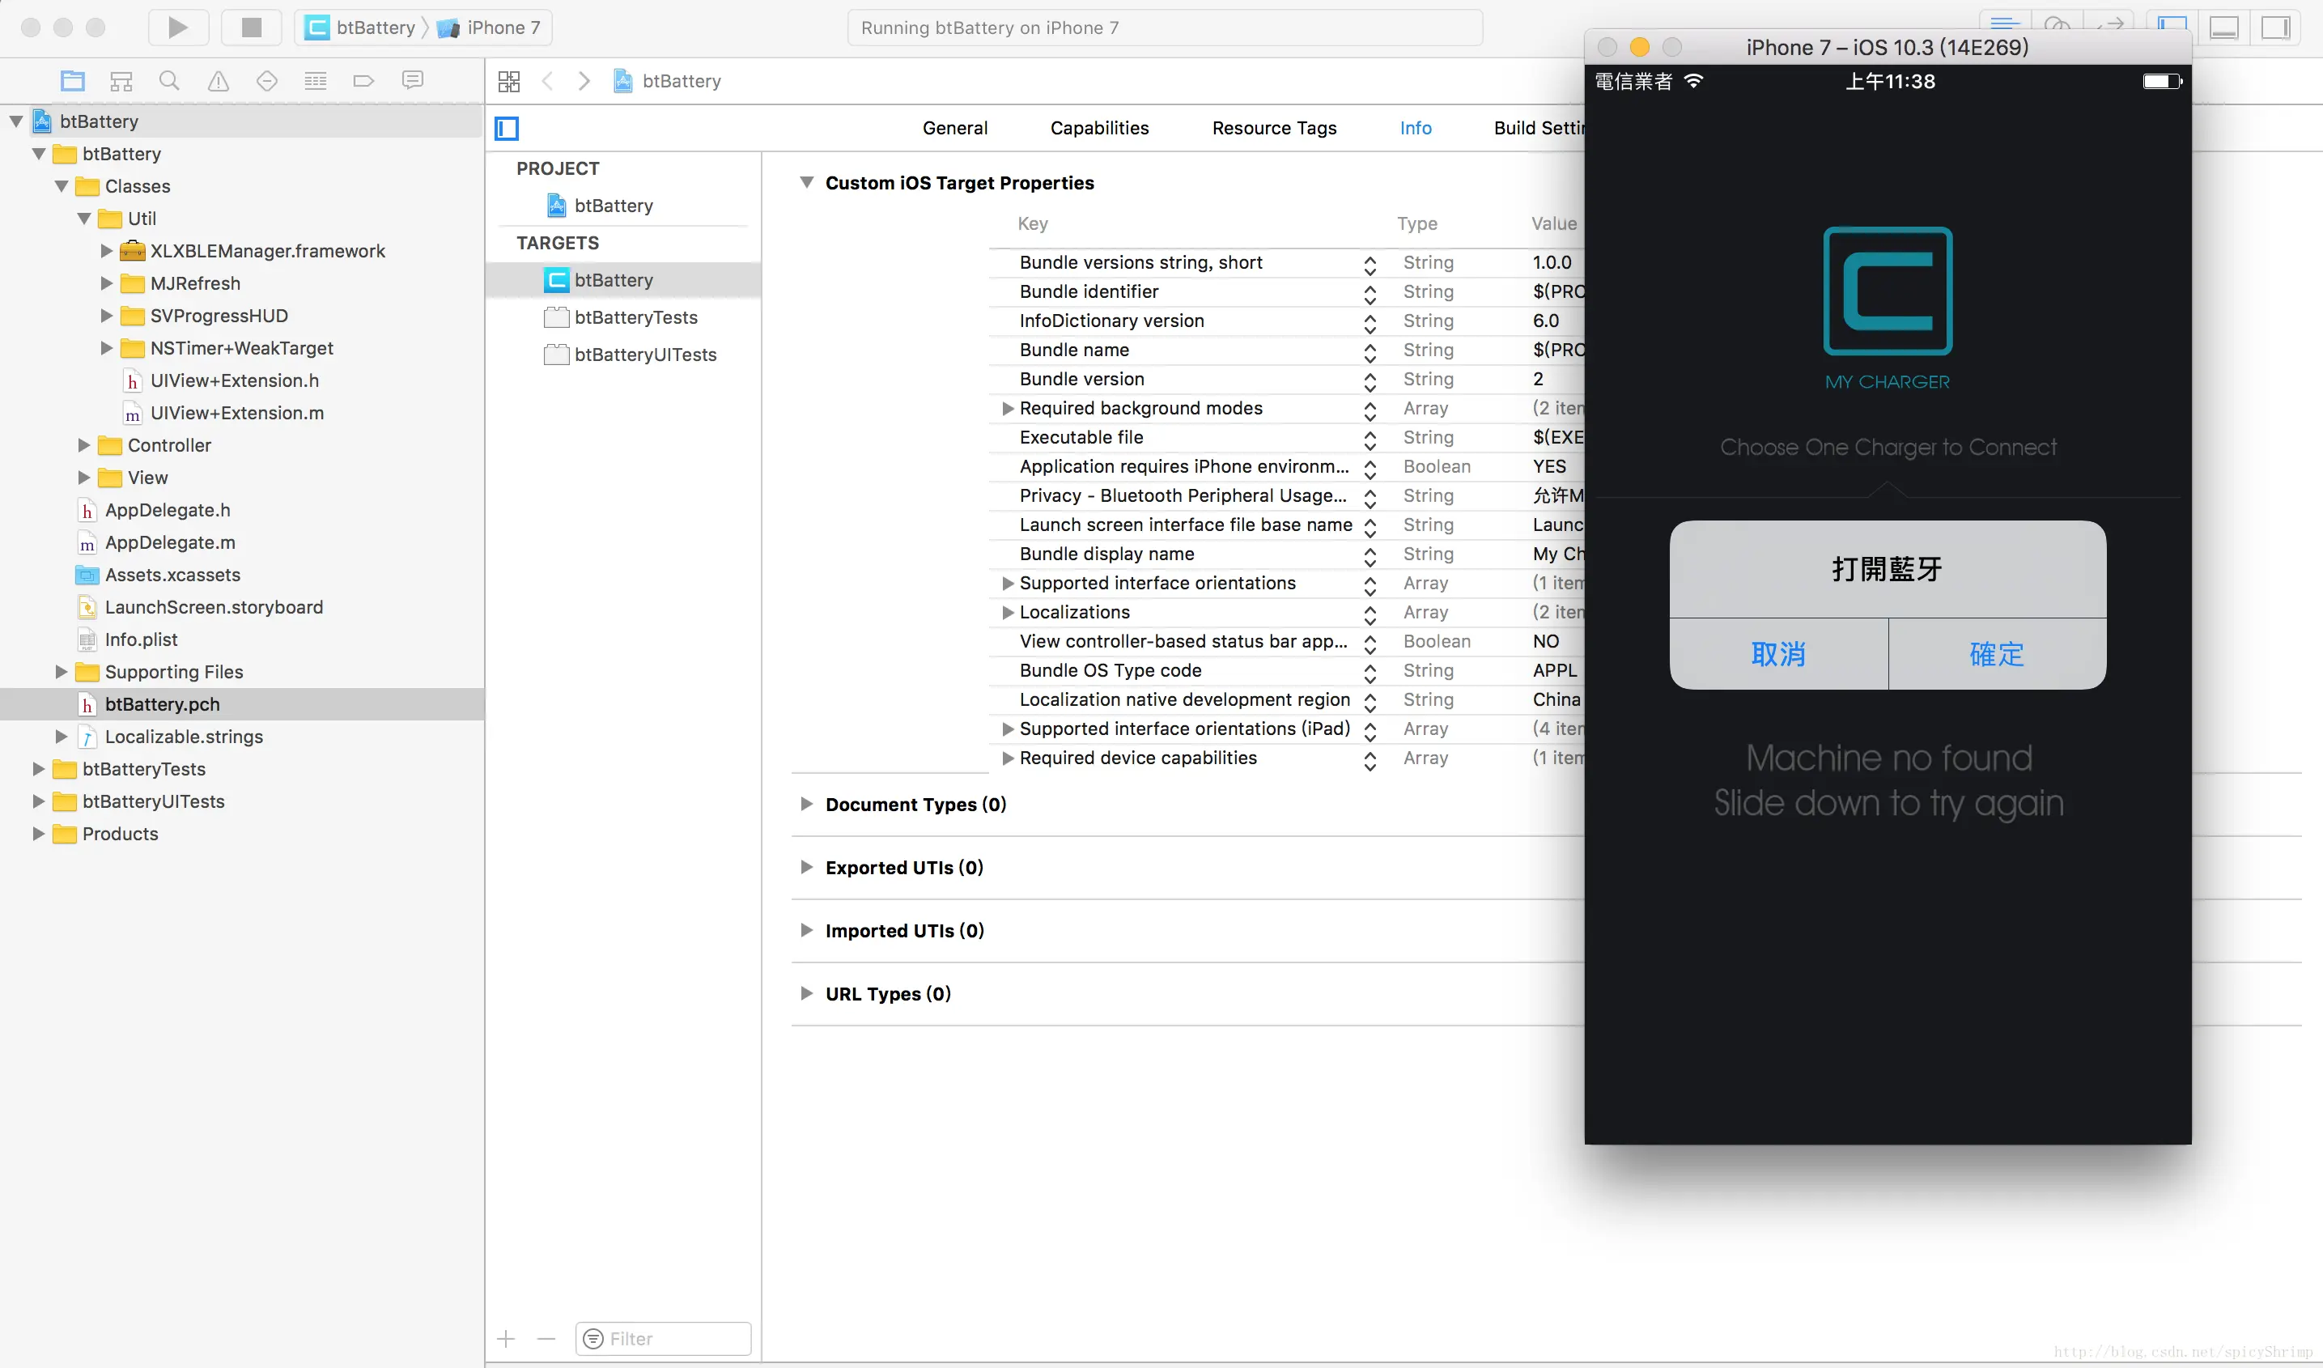Open the Report navigator speech-bubble icon
The width and height of the screenshot is (2323, 1368).
413,80
